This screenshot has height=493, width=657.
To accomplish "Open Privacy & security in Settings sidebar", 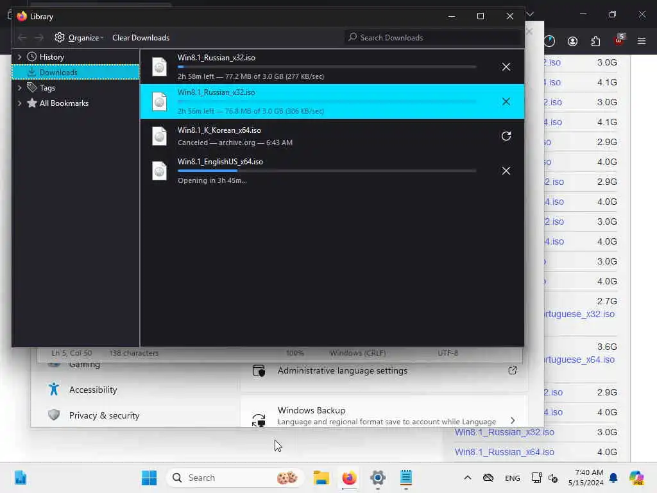I will (104, 415).
